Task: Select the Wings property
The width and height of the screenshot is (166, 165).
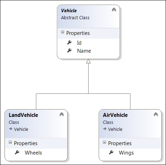Action: click(126, 153)
